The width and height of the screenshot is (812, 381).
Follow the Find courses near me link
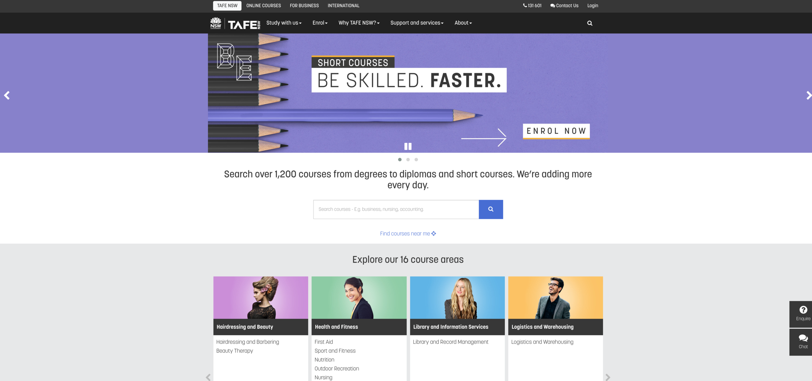tap(408, 233)
